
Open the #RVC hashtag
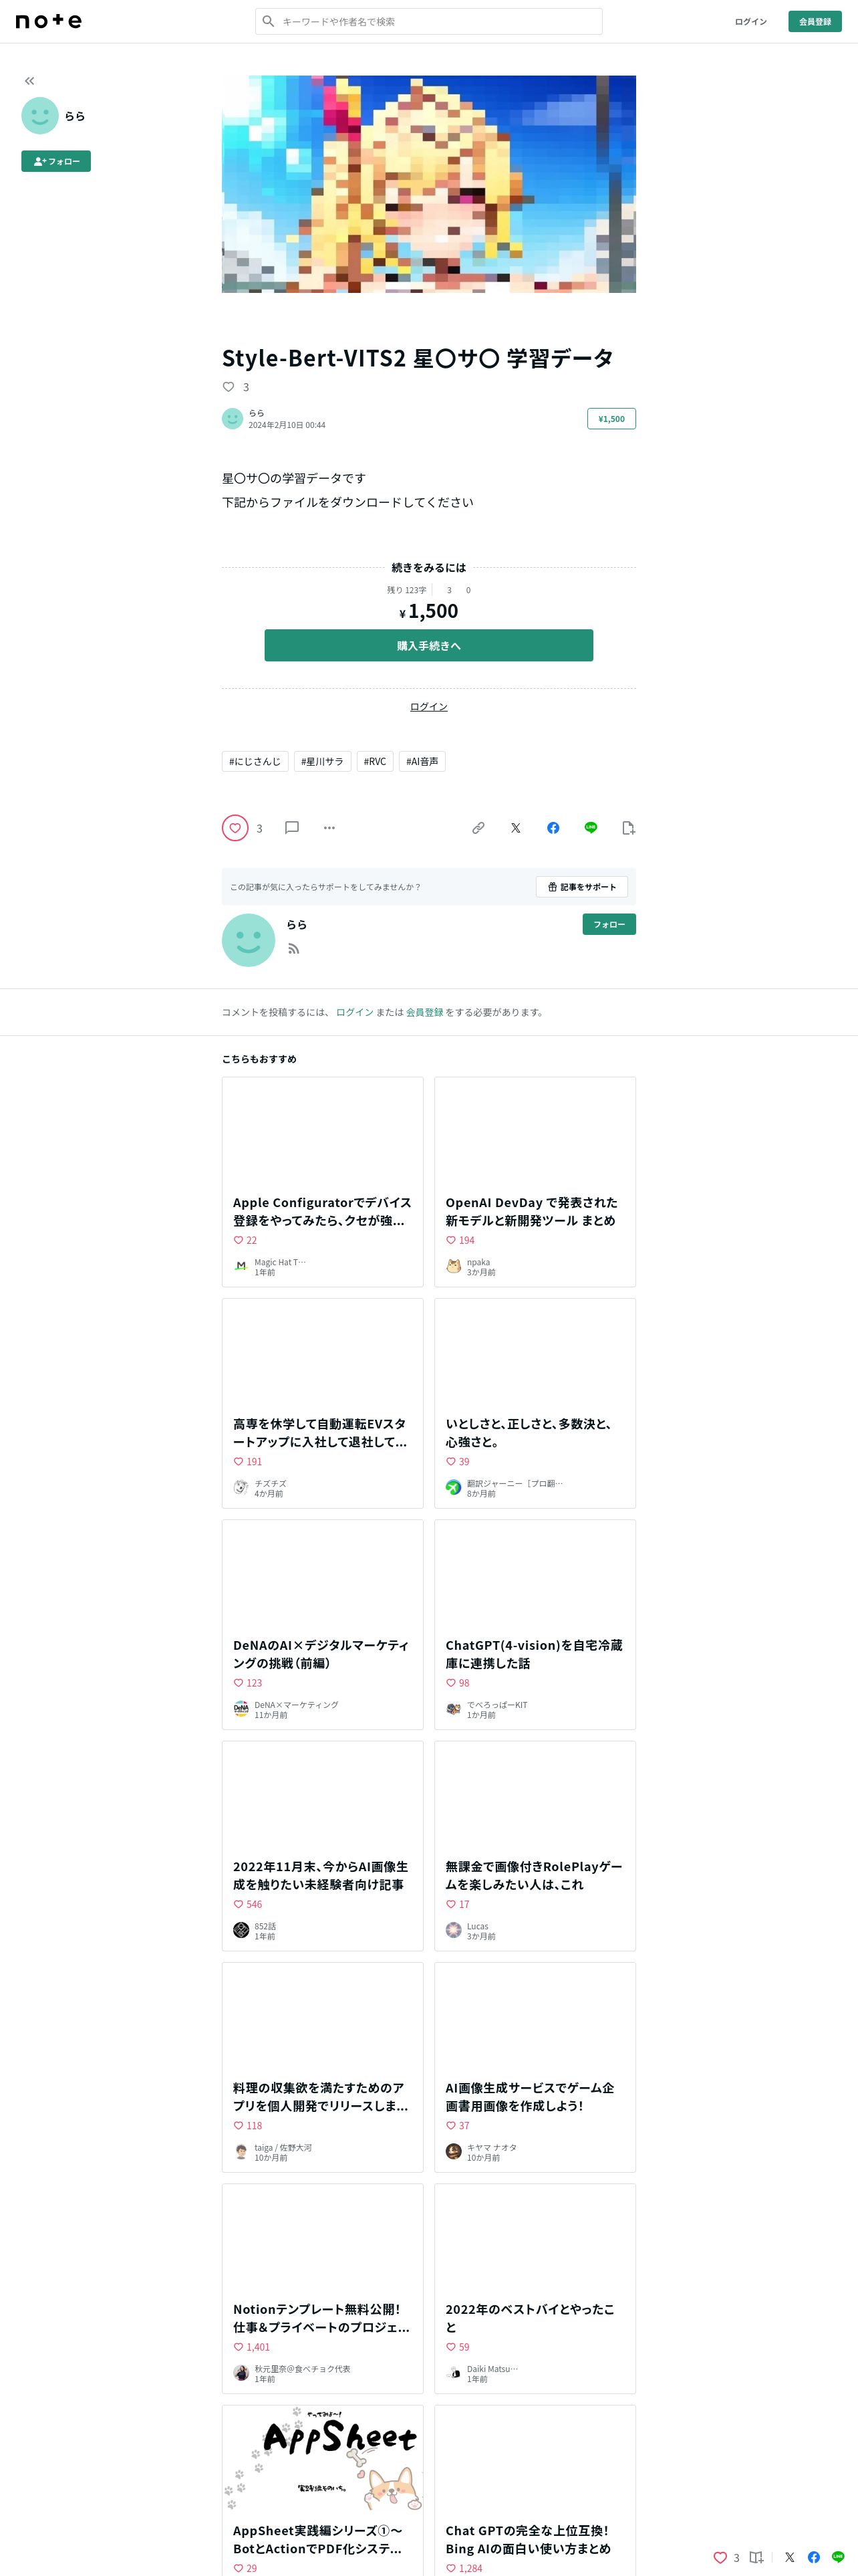(375, 762)
